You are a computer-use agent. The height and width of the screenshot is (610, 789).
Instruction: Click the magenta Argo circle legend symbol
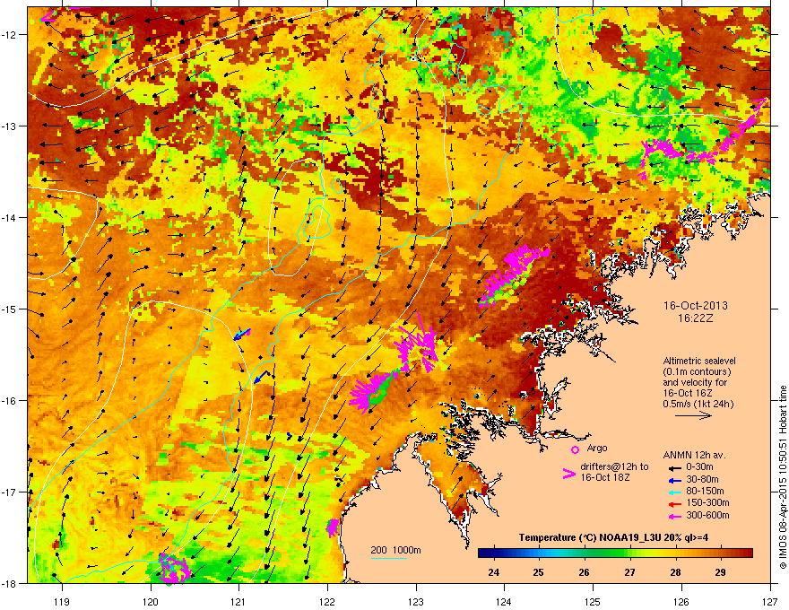click(575, 449)
